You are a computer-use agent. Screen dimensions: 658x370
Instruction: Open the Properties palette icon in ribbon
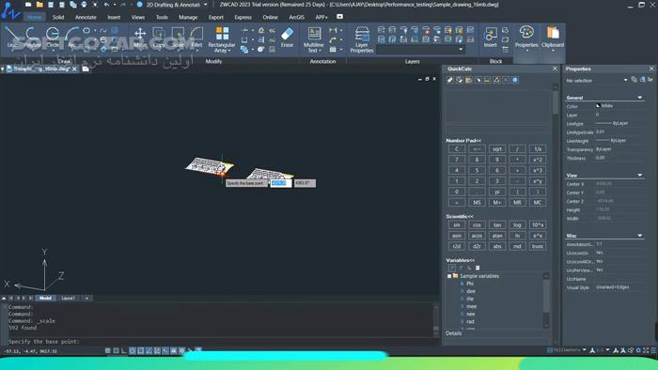point(526,37)
